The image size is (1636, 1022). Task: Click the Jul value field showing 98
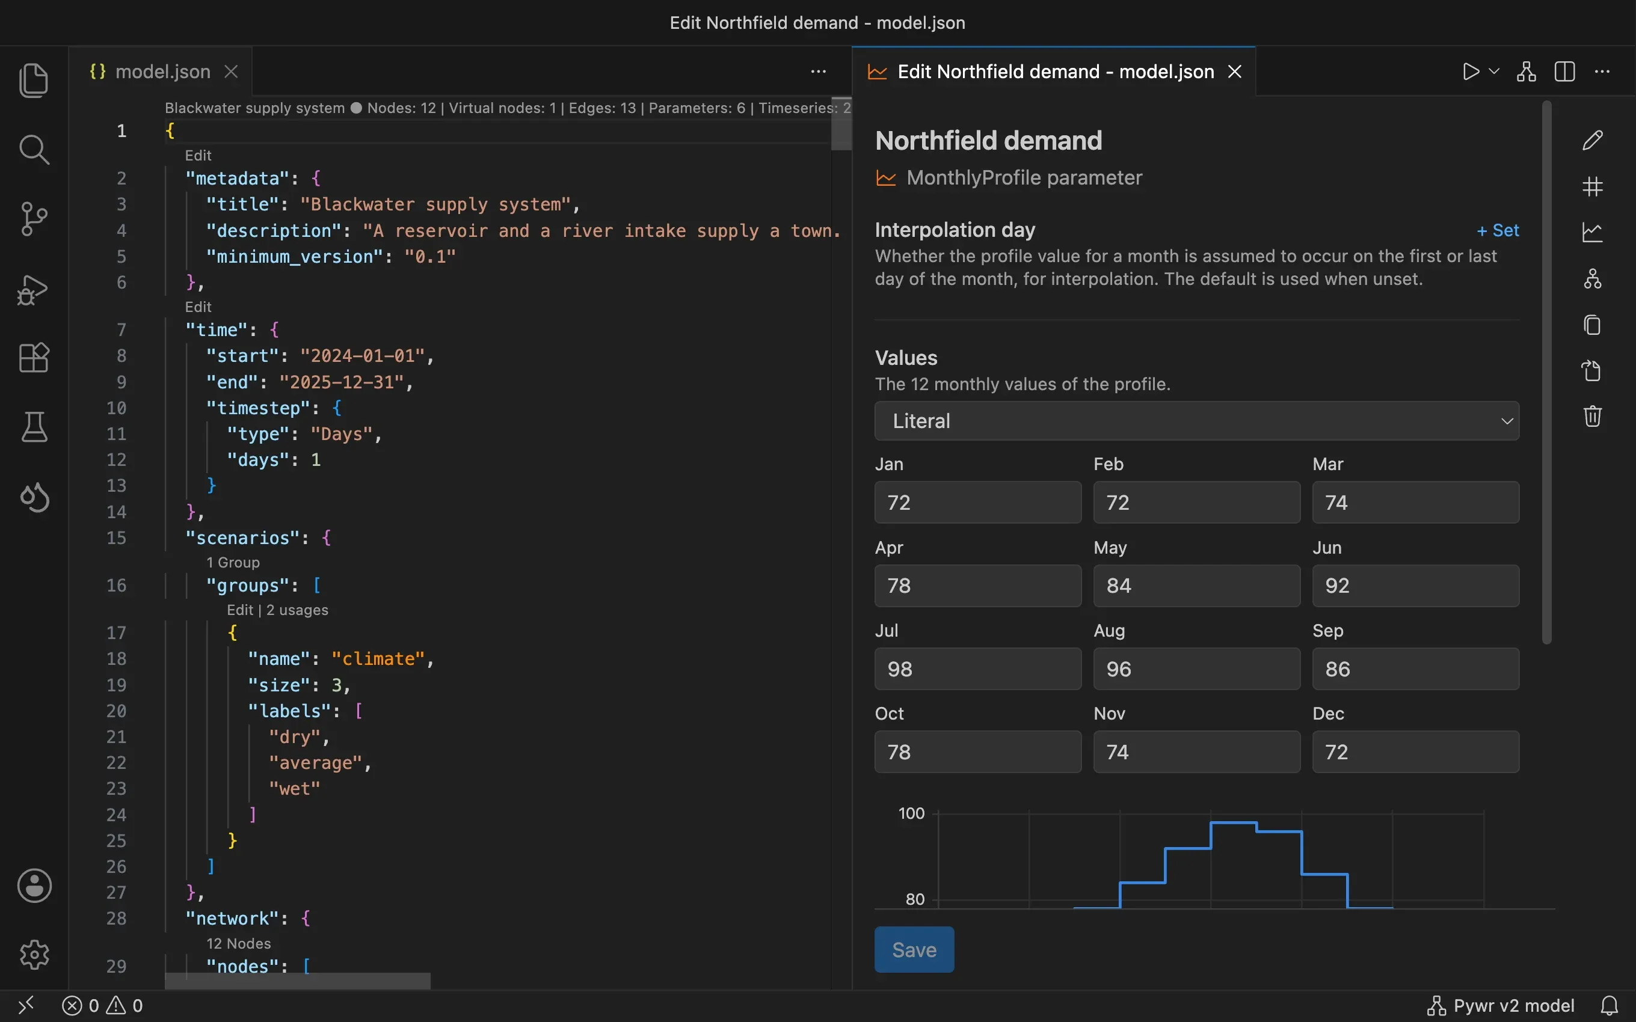[977, 669]
